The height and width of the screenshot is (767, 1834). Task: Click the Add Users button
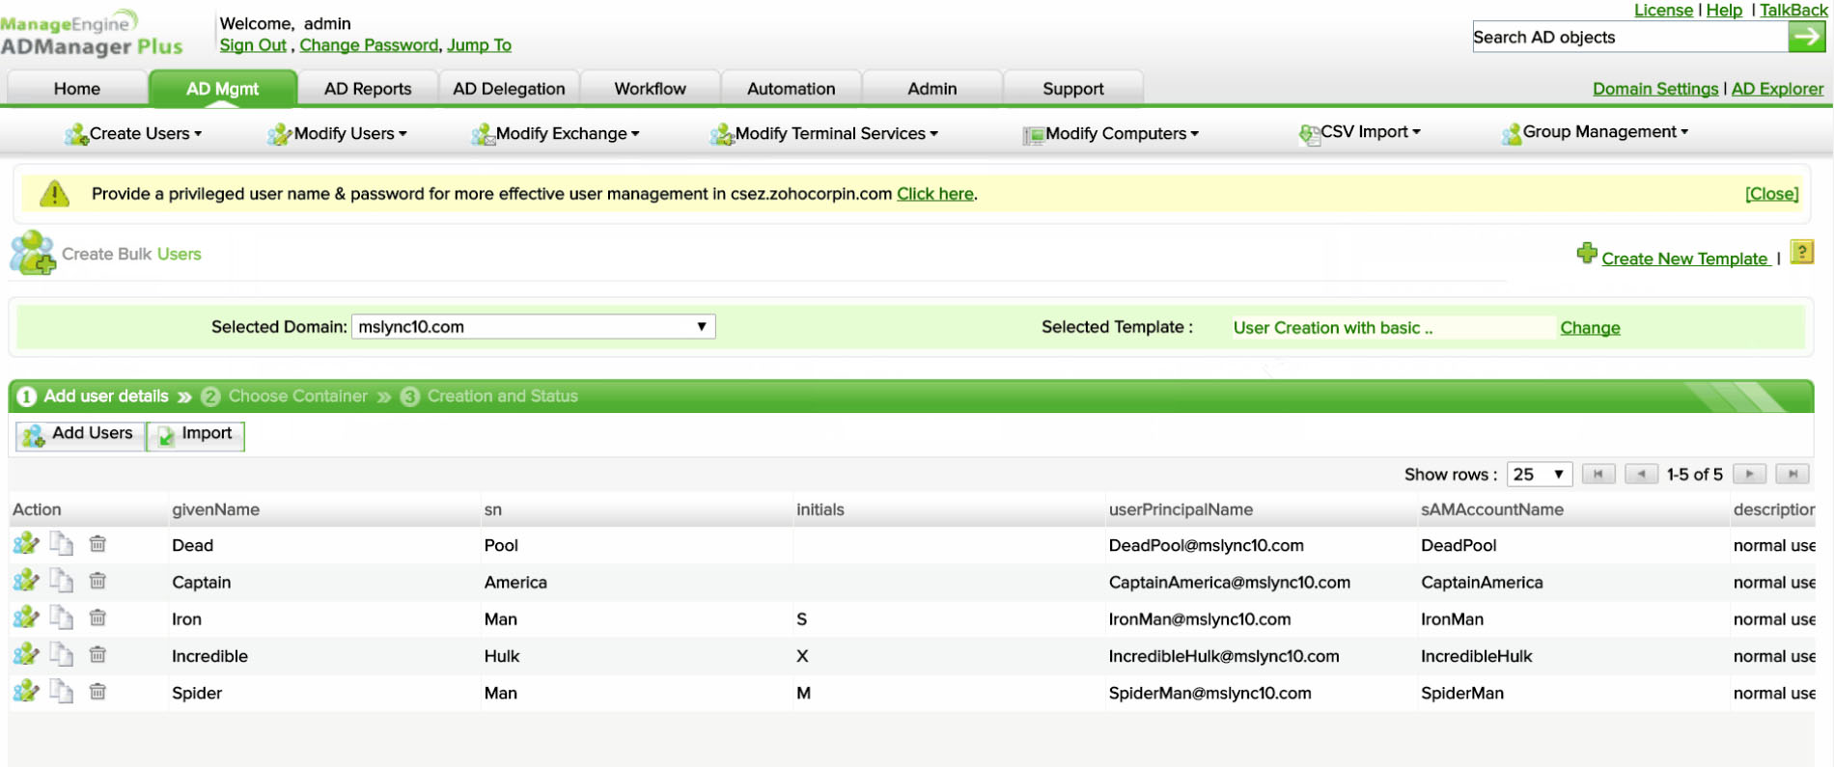point(80,435)
